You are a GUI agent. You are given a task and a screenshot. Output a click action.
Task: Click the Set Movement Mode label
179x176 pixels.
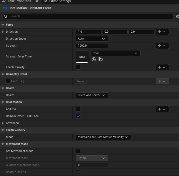[x=19, y=151]
